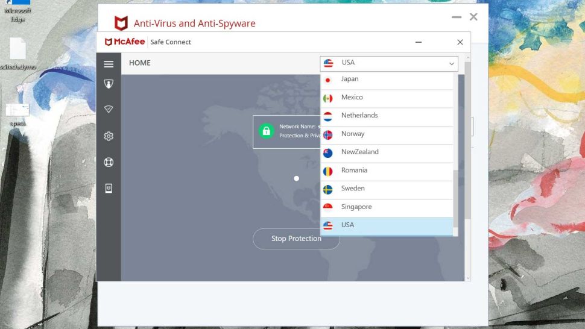Viewport: 585px width, 329px height.
Task: Choose Netherlands from the country list
Action: tap(387, 116)
